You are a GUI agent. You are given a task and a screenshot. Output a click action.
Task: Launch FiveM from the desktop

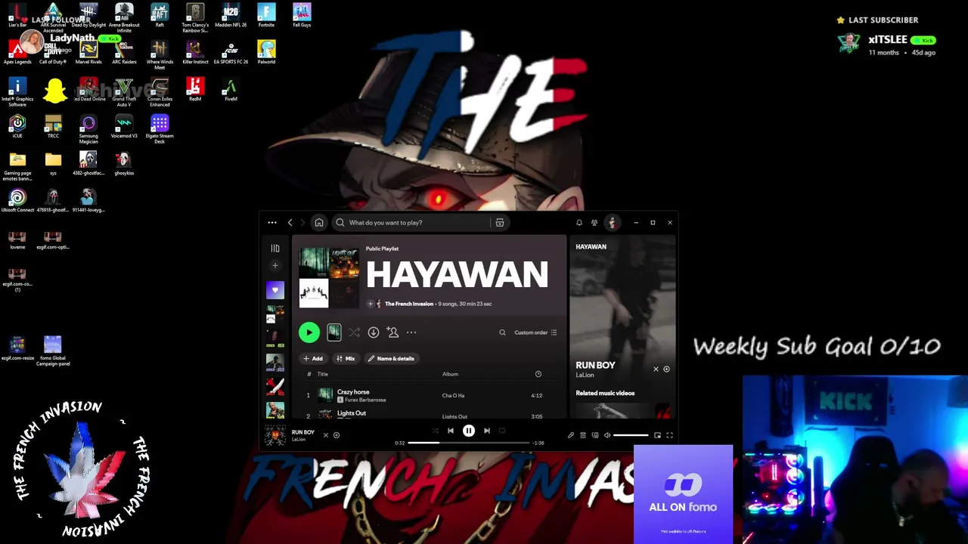[231, 90]
